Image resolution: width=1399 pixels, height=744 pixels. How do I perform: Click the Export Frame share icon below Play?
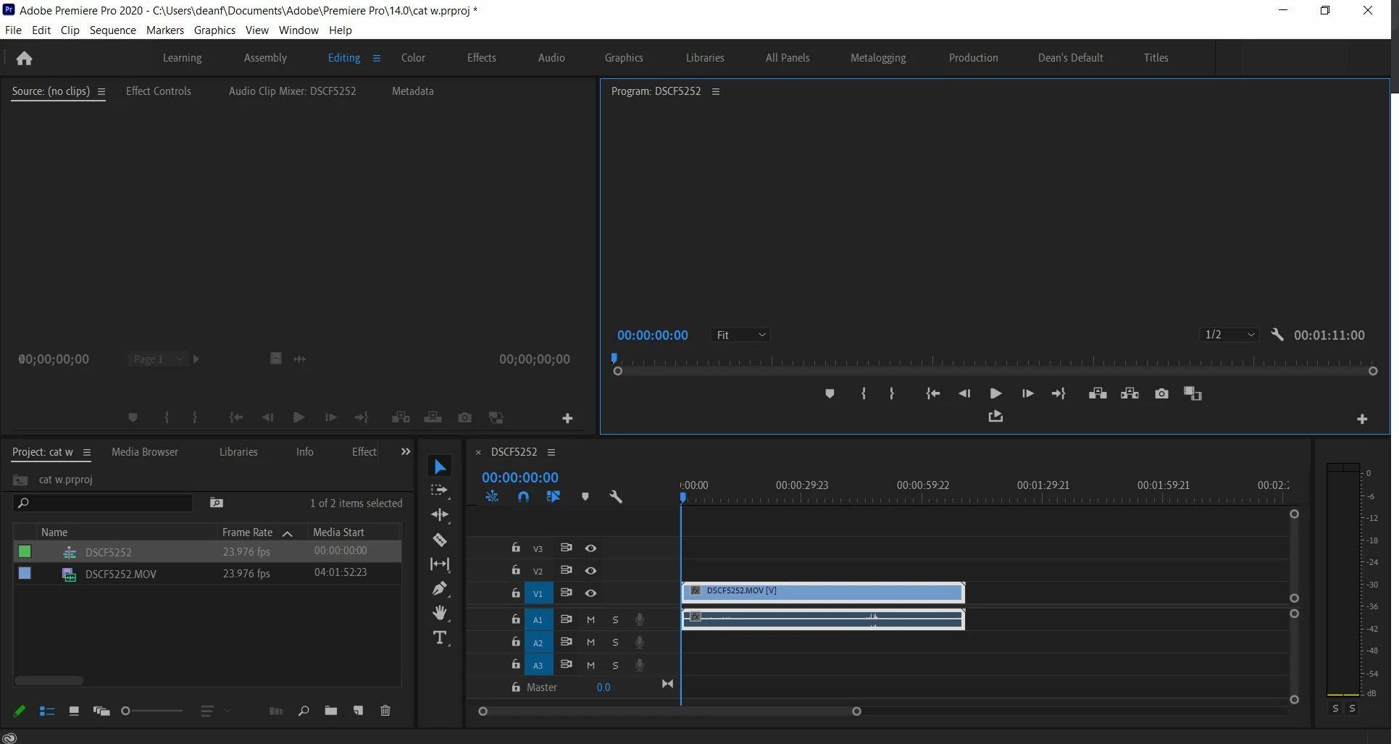[x=995, y=417]
